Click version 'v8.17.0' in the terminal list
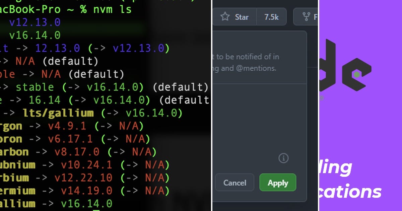Viewport: 402px width, 211px height. [77, 152]
